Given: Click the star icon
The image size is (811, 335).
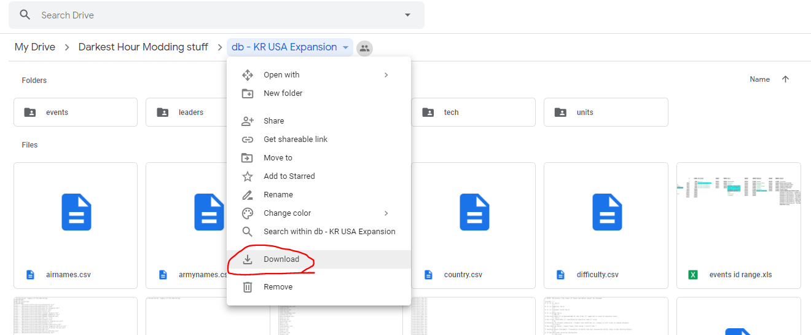Looking at the screenshot, I should 248,176.
